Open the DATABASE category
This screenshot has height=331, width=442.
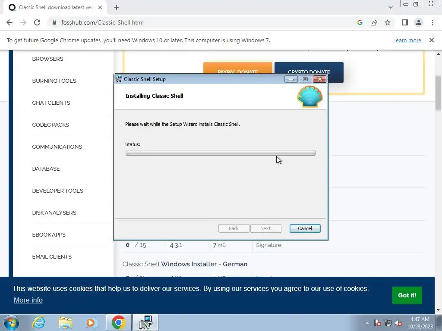(46, 169)
